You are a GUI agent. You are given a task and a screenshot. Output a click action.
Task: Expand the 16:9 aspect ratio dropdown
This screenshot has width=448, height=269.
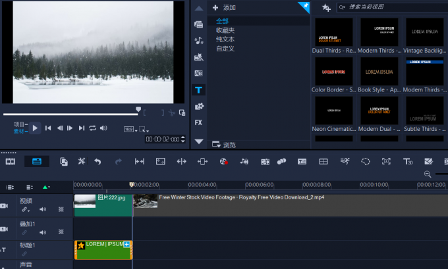click(130, 130)
